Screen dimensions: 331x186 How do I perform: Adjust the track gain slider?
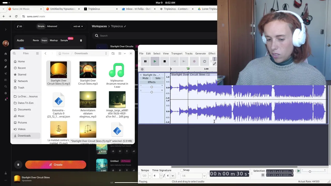(x=152, y=87)
